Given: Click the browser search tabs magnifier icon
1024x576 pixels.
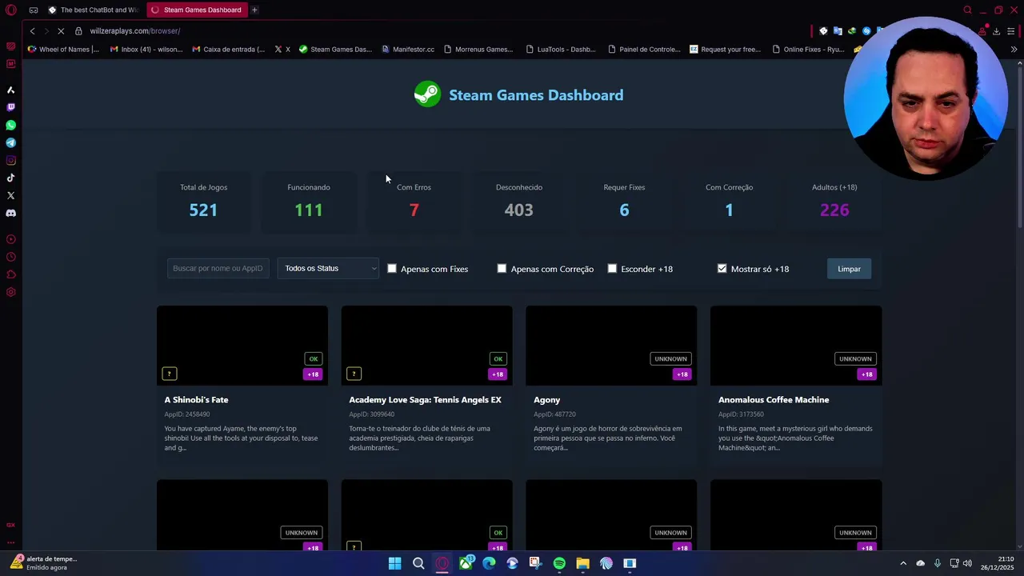Looking at the screenshot, I should coord(967,10).
